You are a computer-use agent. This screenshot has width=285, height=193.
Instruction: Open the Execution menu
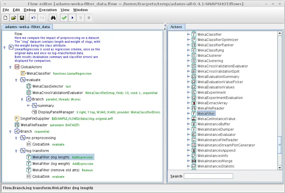pyautogui.click(x=48, y=10)
